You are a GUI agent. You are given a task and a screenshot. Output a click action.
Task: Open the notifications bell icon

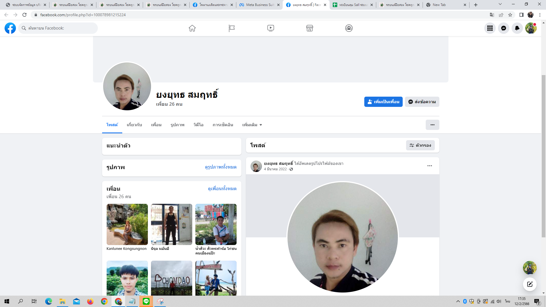[x=517, y=28]
